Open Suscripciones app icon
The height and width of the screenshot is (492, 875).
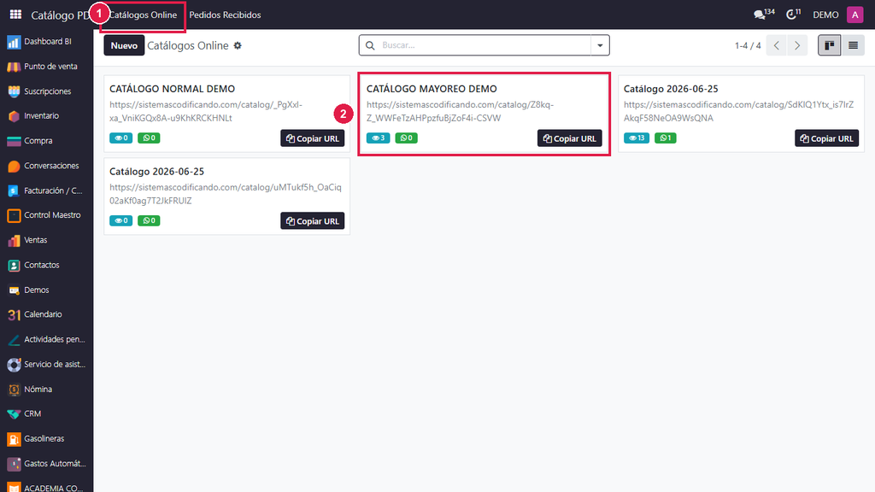14,91
